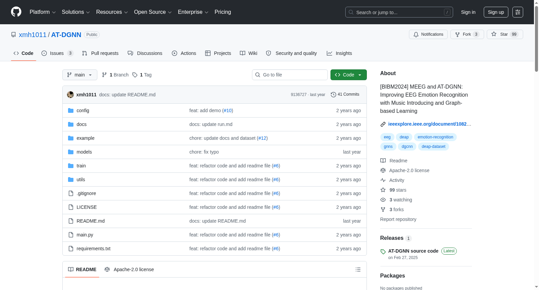Open issue #10 link in config row
Viewport: 539px width, 290px height.
(228, 110)
